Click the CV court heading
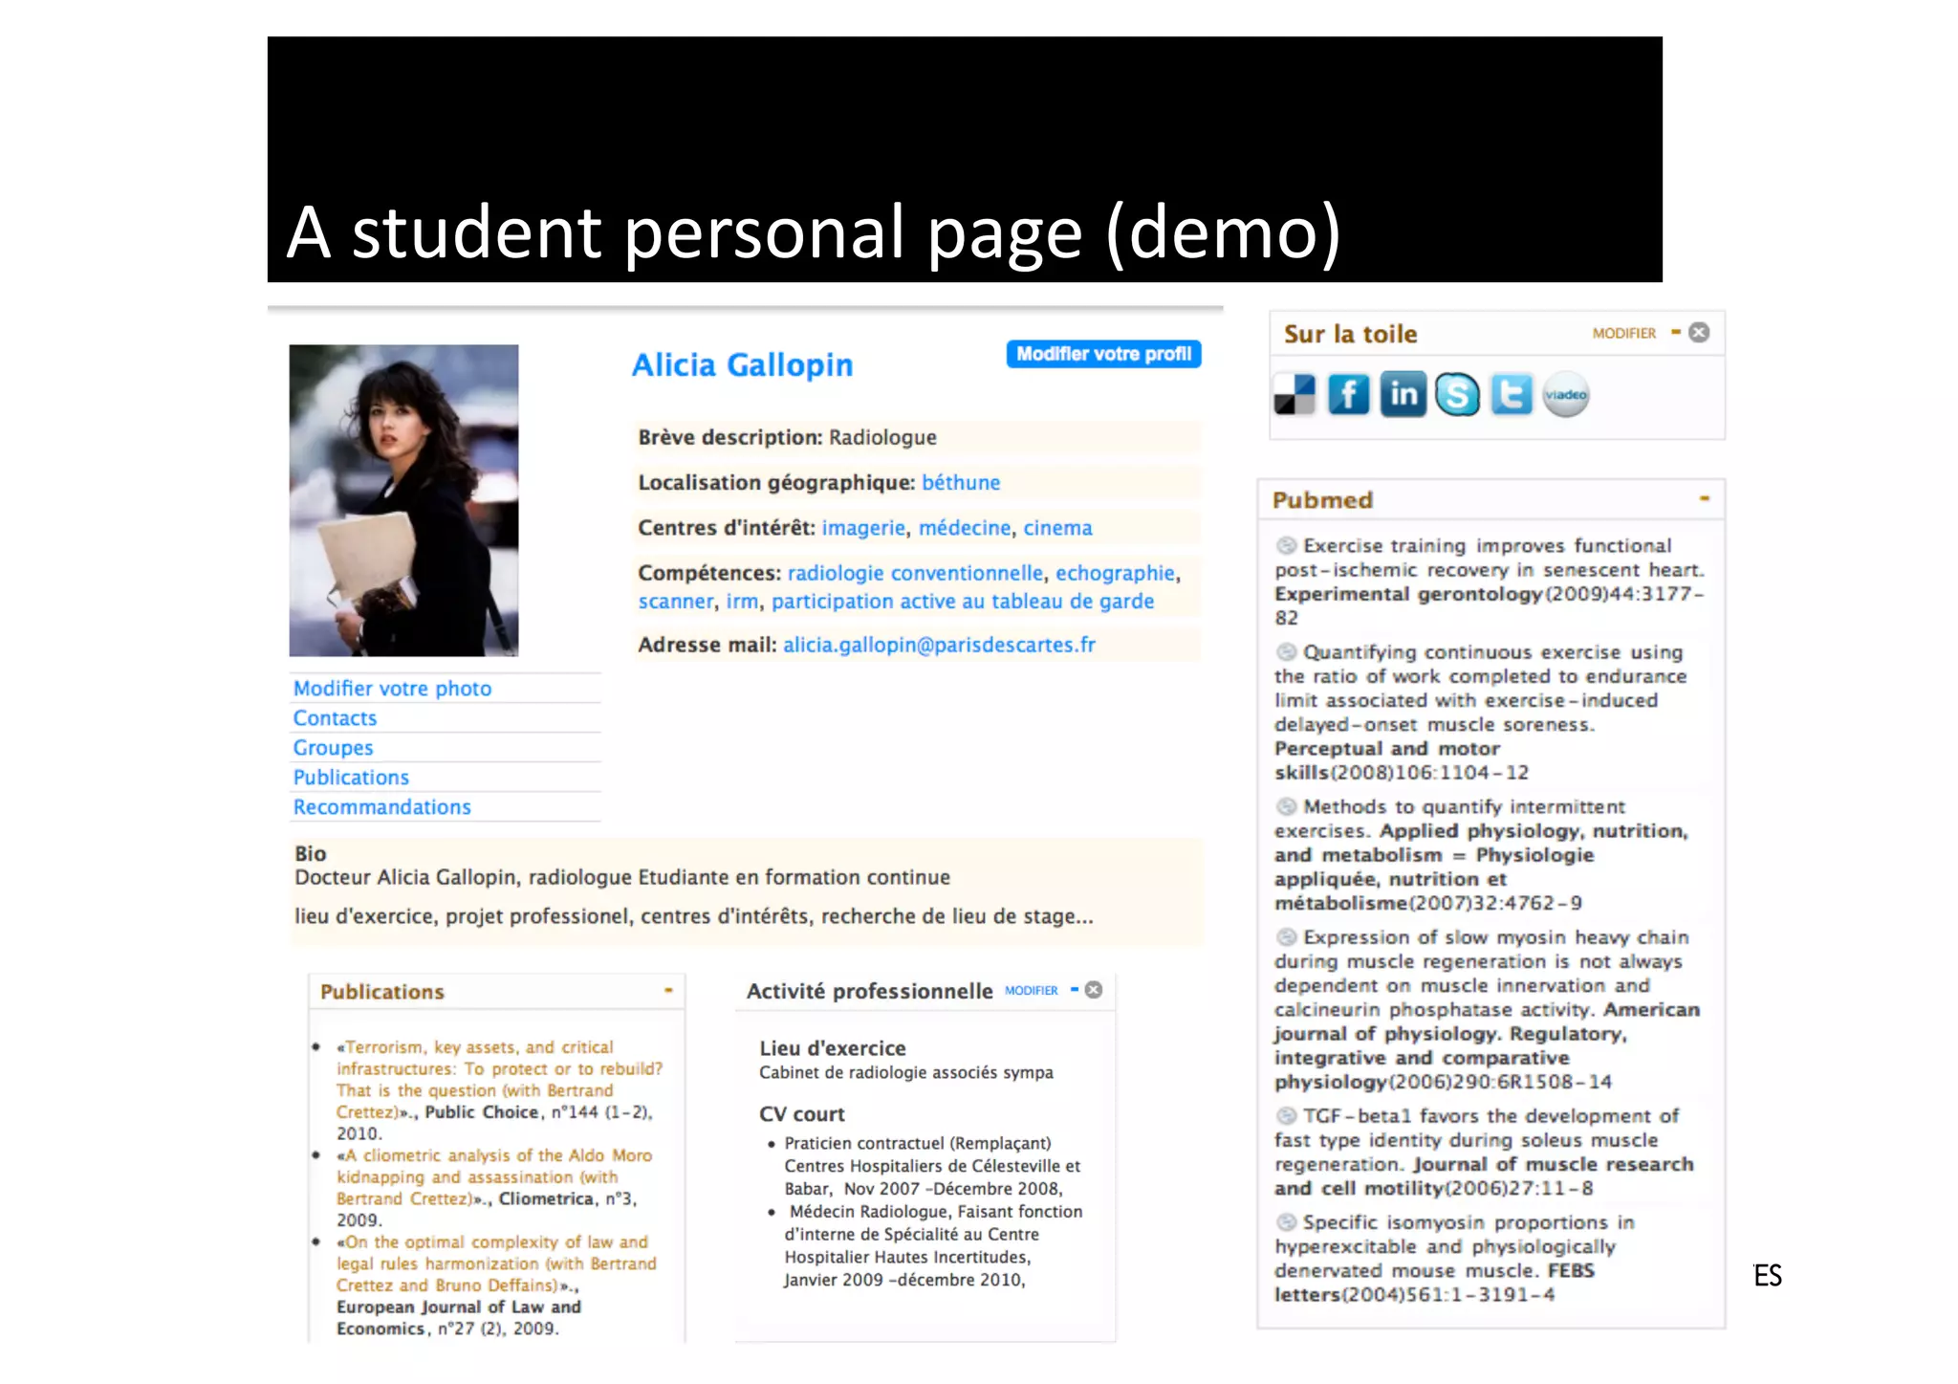 coord(802,1114)
